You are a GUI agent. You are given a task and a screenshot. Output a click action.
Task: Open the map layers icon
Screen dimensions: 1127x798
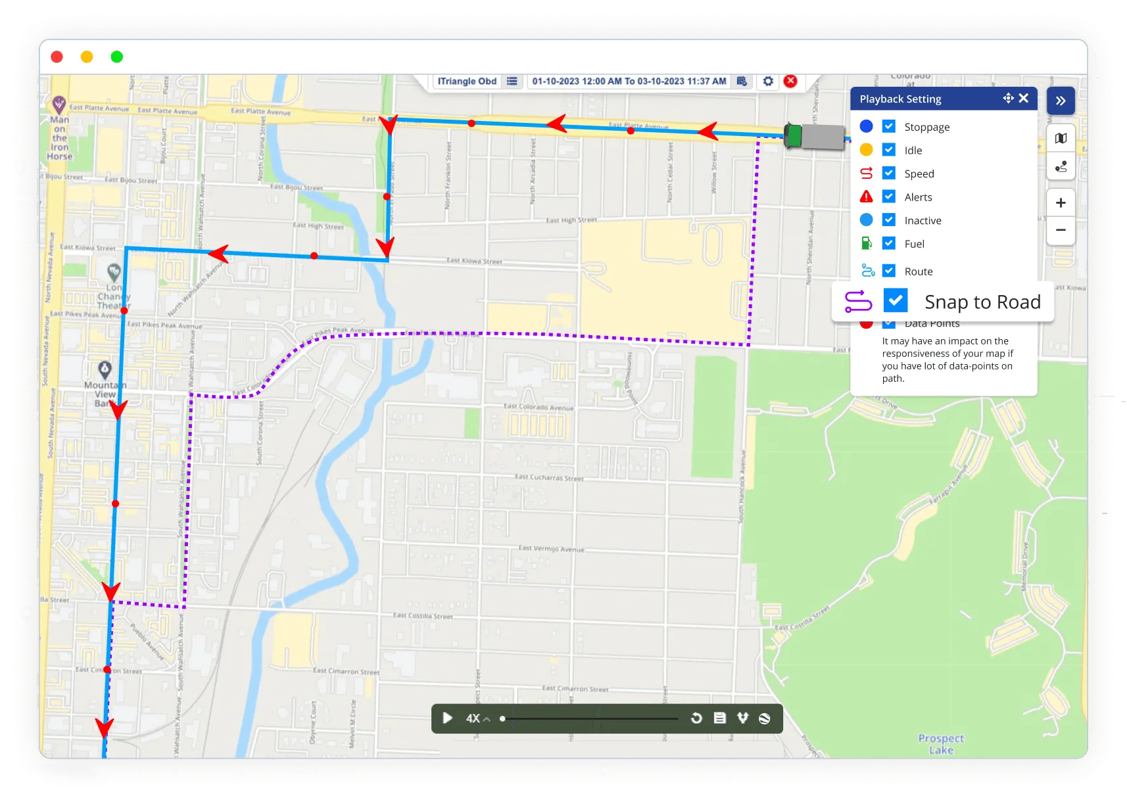[x=1061, y=139]
